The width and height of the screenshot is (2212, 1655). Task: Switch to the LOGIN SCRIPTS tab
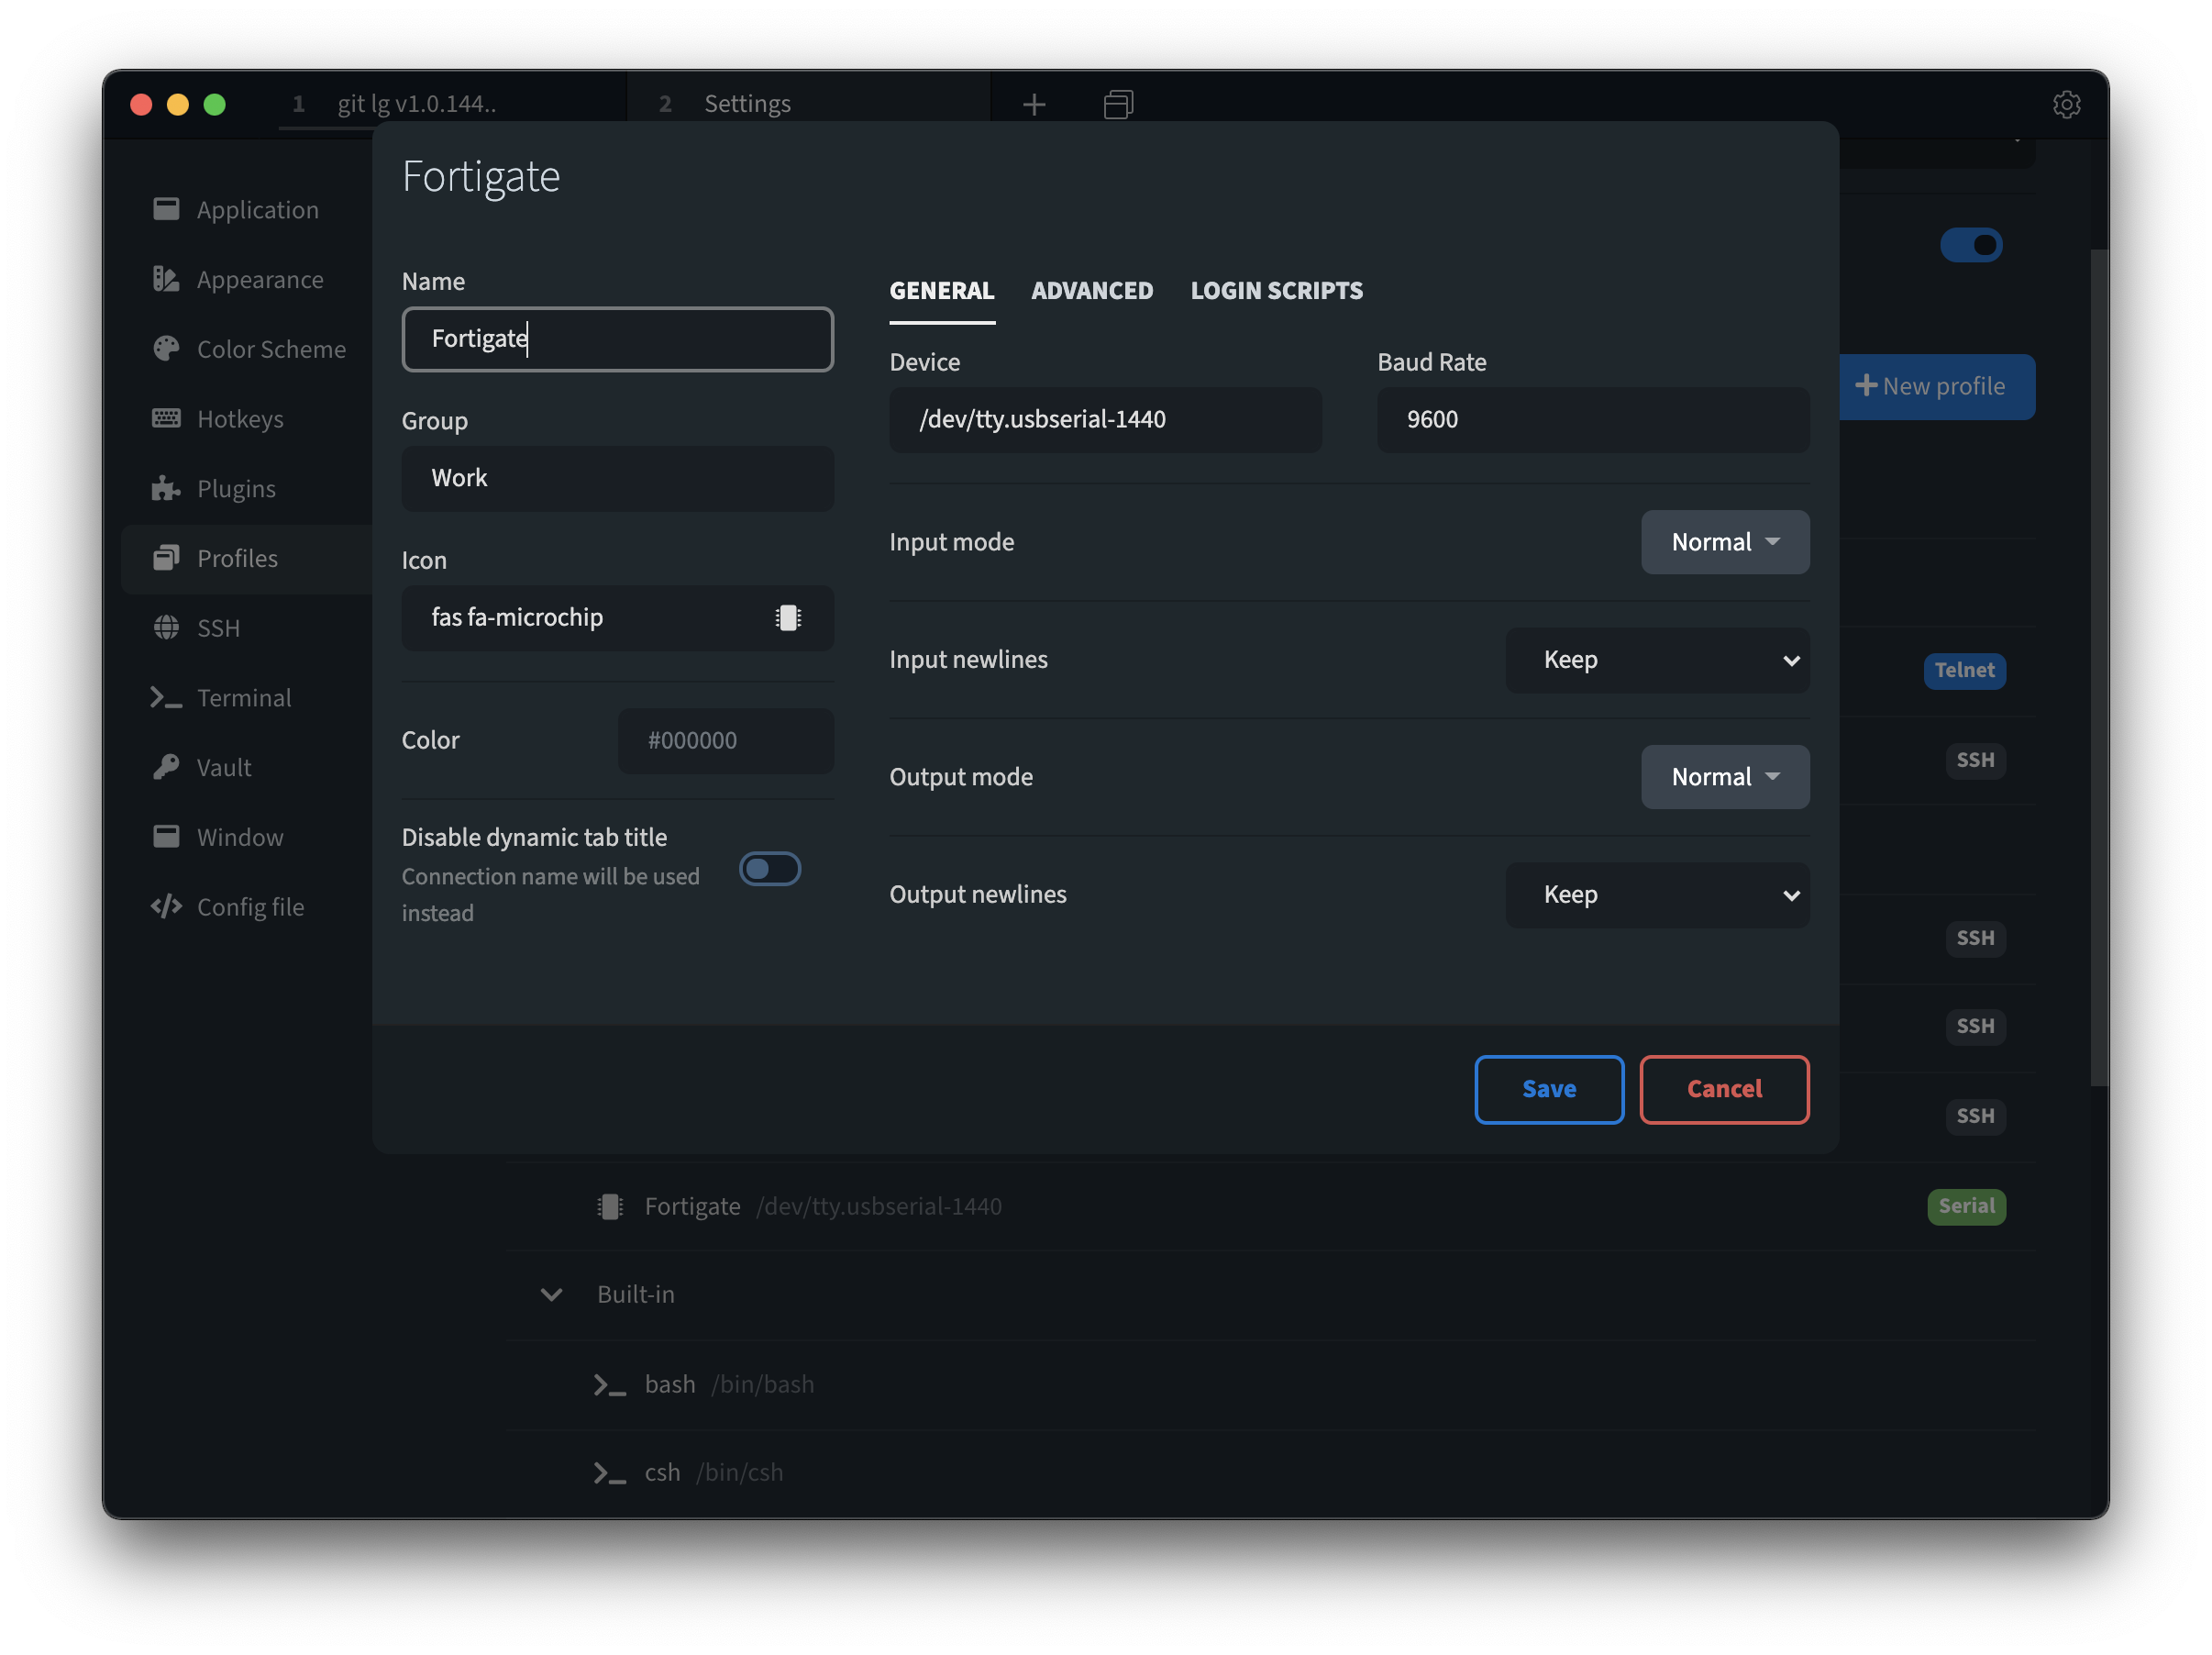click(1276, 290)
